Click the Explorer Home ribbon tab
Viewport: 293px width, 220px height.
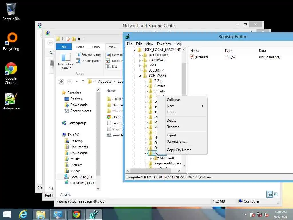[x=80, y=47]
